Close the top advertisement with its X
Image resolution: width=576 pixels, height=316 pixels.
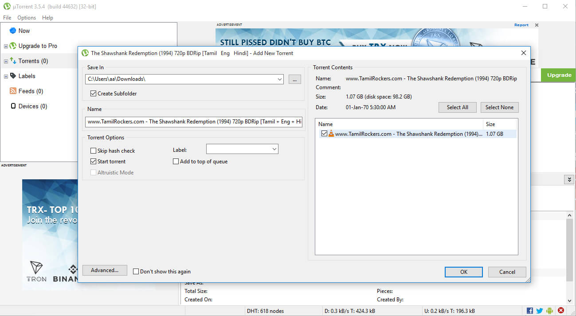point(537,25)
